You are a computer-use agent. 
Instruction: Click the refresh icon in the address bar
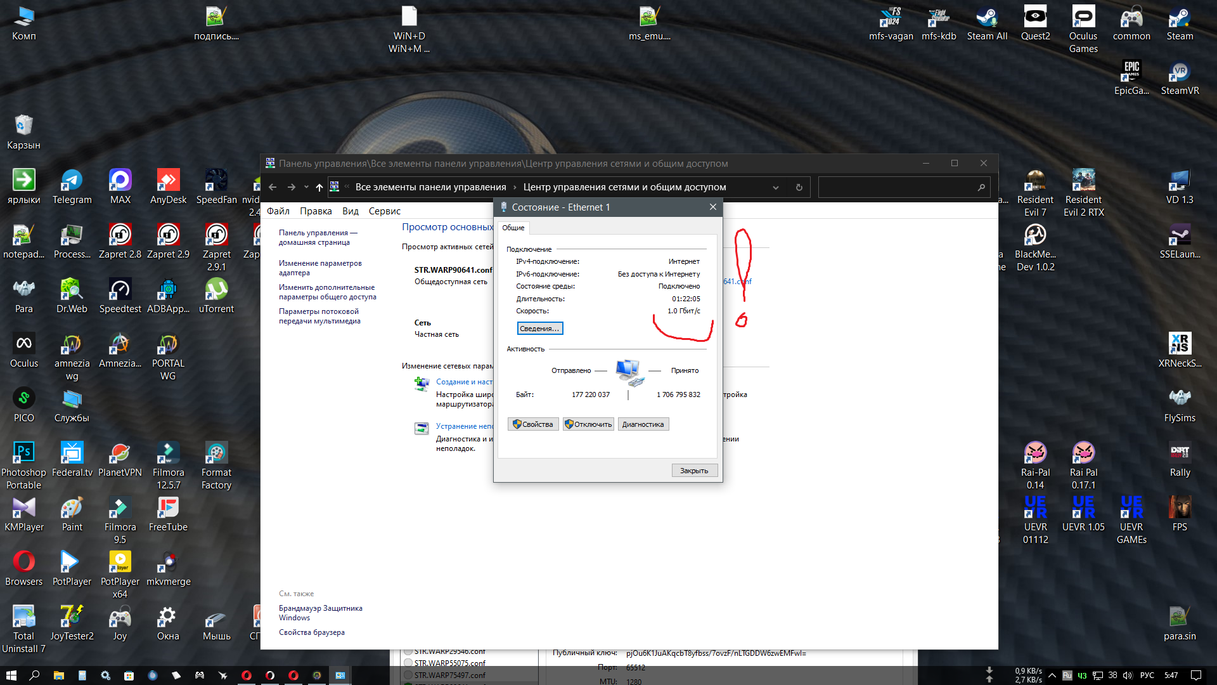pos(799,187)
